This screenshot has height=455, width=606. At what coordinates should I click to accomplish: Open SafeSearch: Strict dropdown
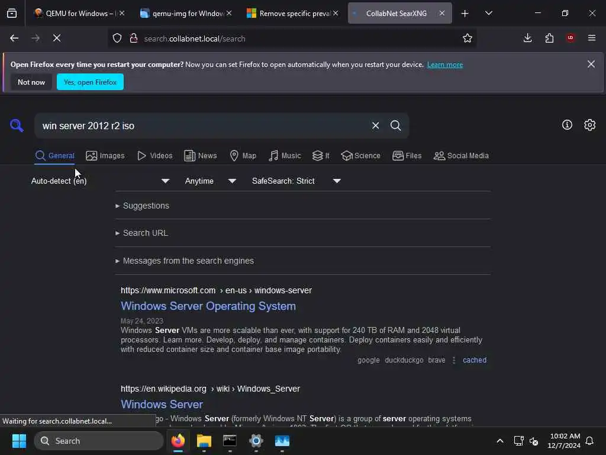coord(296,181)
